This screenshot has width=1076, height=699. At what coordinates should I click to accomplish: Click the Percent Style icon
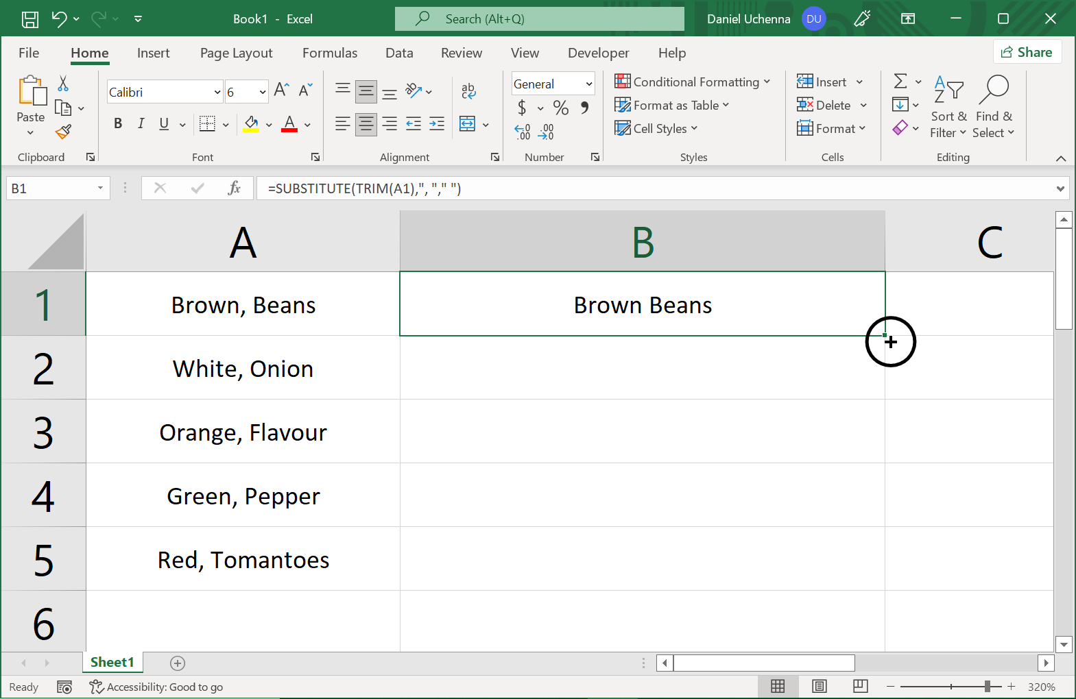560,108
